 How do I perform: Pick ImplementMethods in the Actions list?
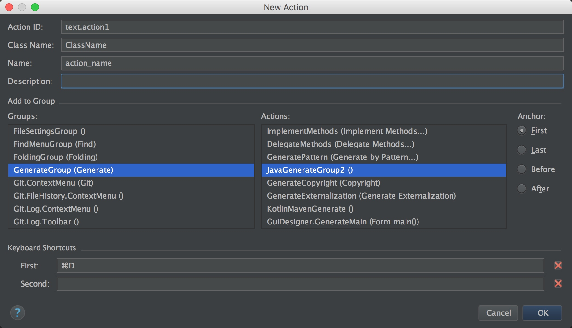(x=347, y=131)
